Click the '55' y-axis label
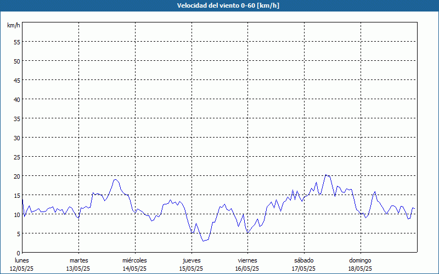Viewport: 439px width, 274px height. tap(17, 42)
